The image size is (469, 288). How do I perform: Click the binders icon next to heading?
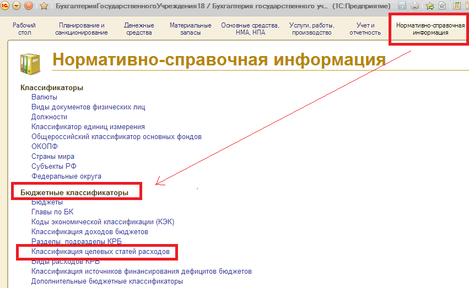click(30, 64)
